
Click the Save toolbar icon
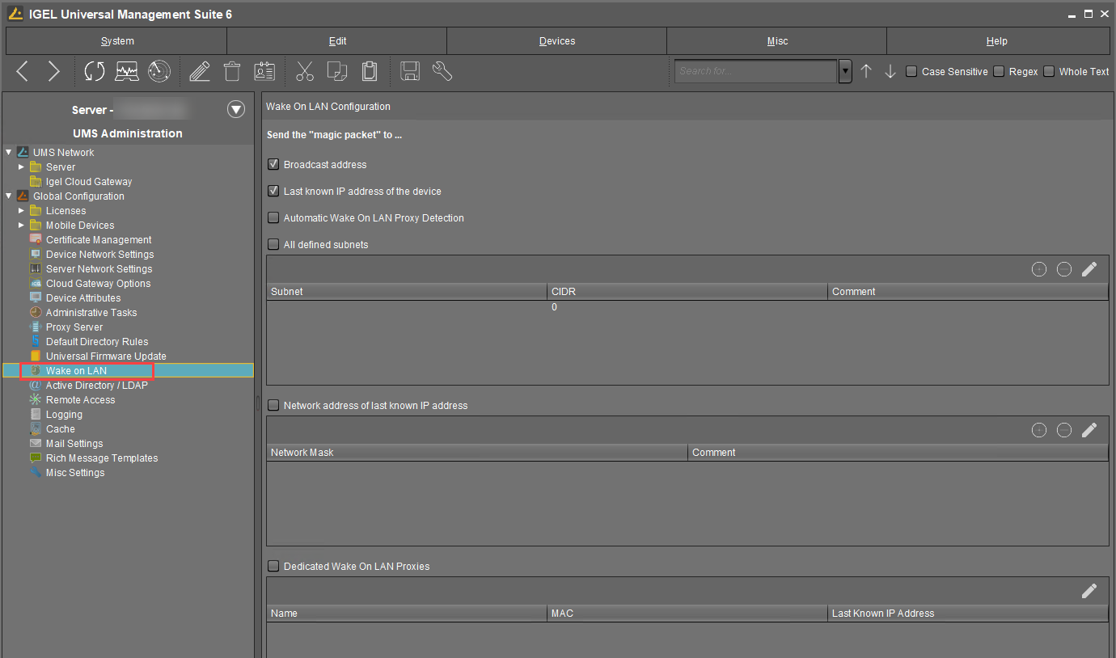[x=409, y=71]
